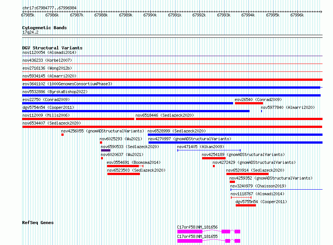Image resolution: width=333 pixels, height=245 pixels.
Task: Click the red nsv6520914 variant bar
Action: [x=247, y=174]
